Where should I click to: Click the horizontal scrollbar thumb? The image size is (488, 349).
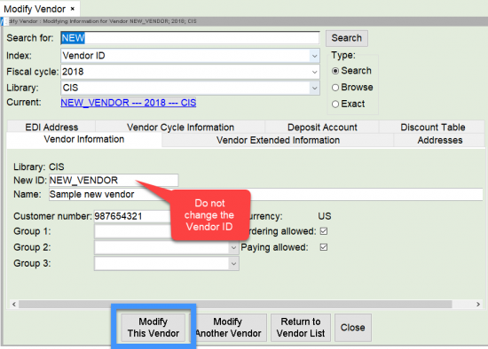click(235, 304)
